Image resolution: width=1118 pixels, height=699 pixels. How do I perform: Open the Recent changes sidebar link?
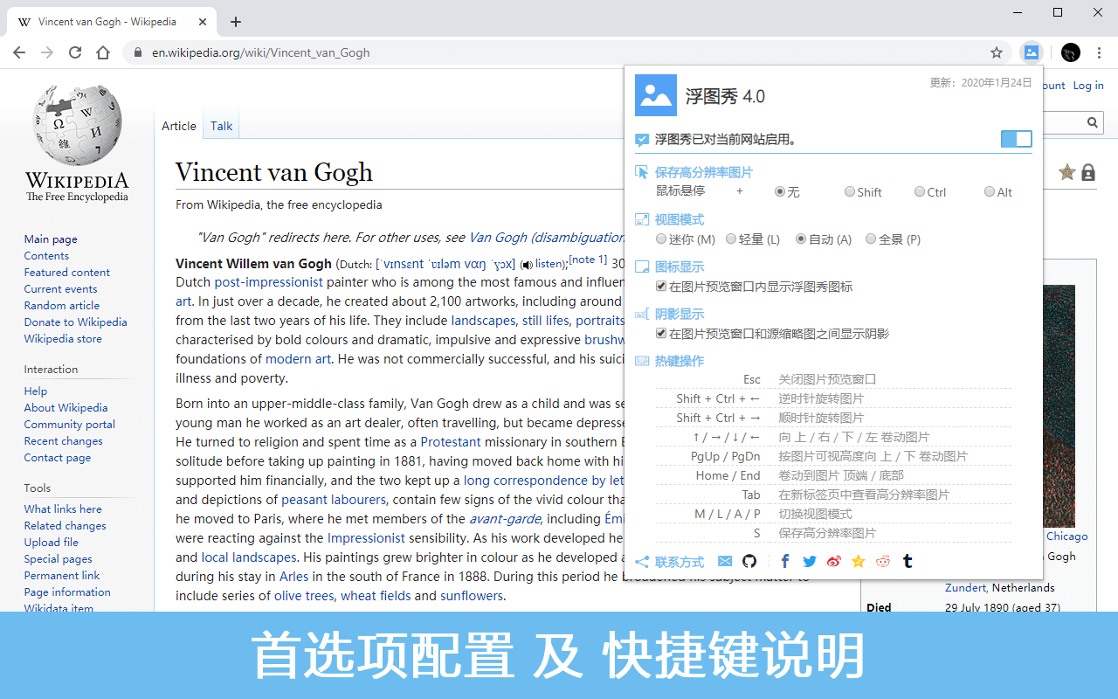coord(64,440)
